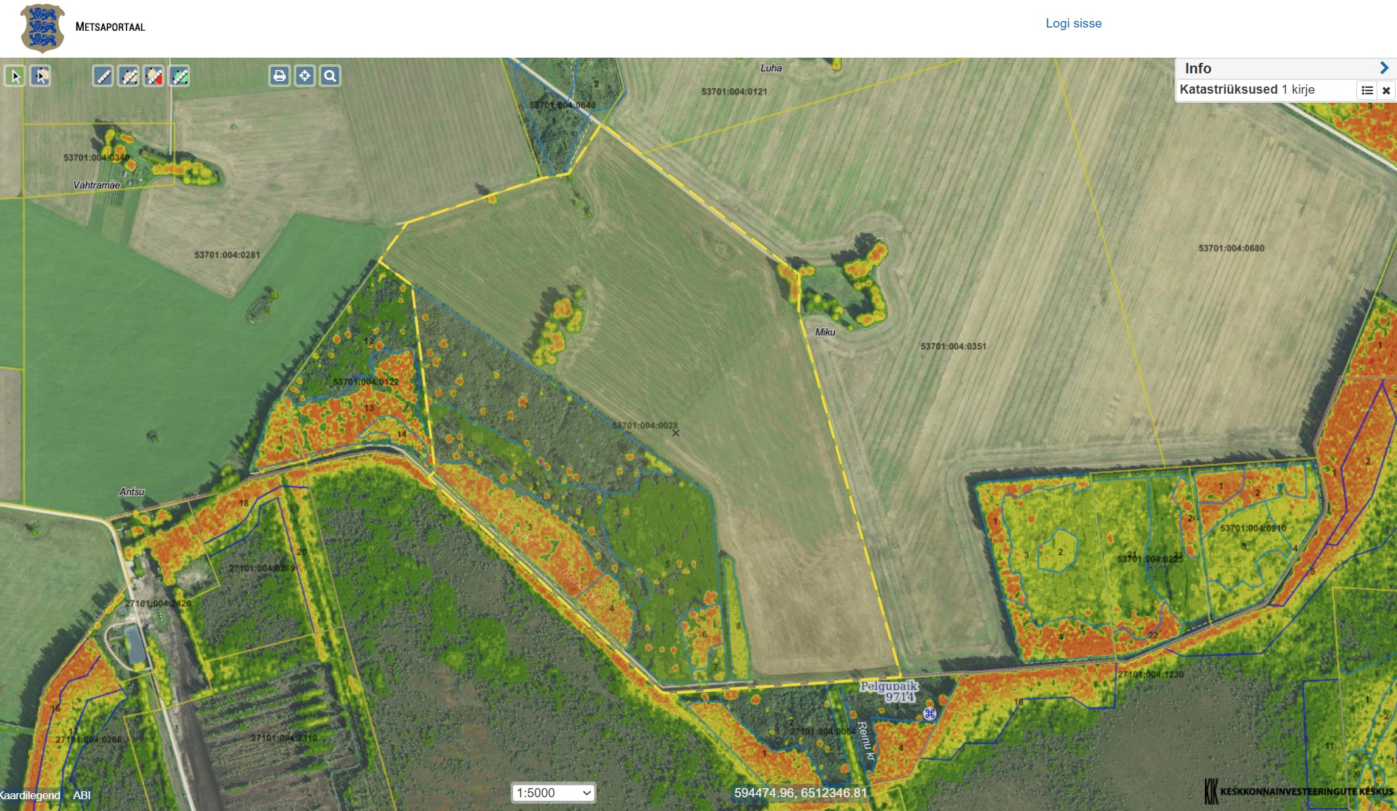Screen dimensions: 1397x811
Task: Choose the distance ruler measuring tool
Action: point(103,77)
